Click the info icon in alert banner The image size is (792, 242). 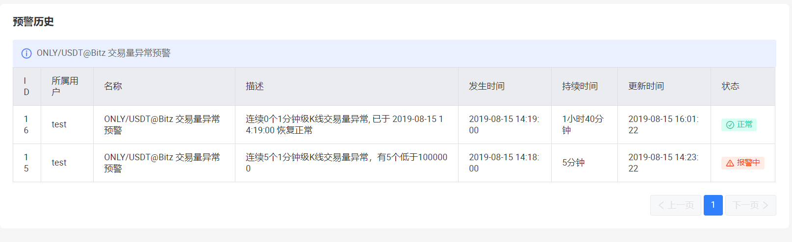click(x=26, y=53)
